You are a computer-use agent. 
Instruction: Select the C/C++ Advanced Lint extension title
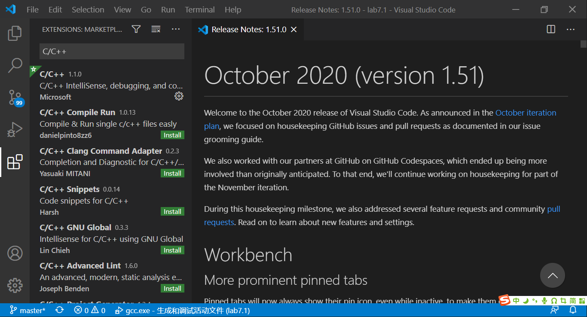coord(80,265)
